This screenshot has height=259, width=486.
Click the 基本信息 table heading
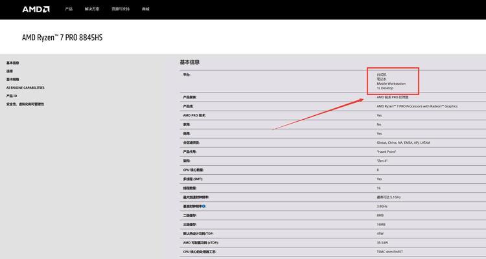(190, 62)
